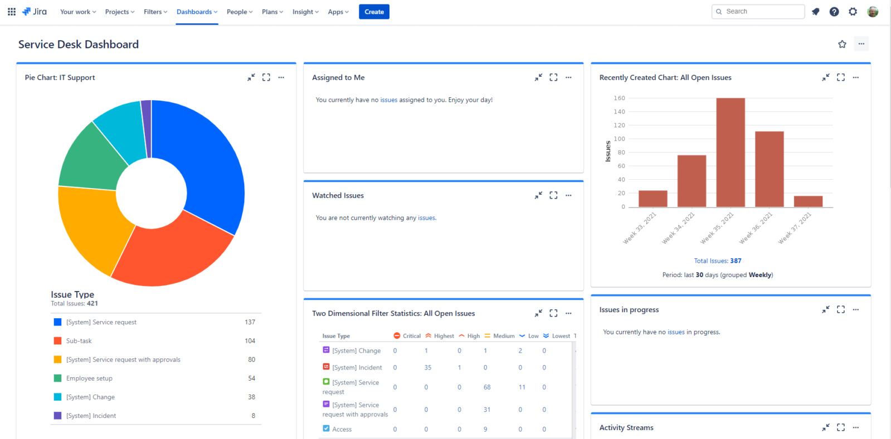Open the Your work dropdown
This screenshot has width=891, height=439.
78,12
